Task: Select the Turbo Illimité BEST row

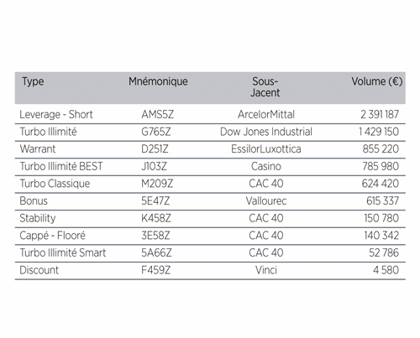Action: (210, 166)
